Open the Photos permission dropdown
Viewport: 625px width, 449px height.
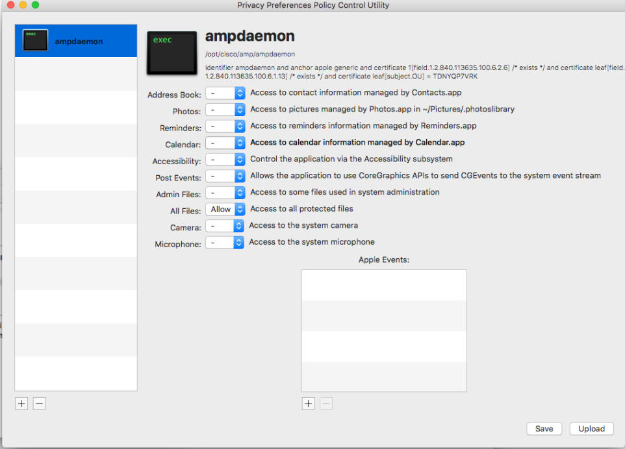(225, 110)
